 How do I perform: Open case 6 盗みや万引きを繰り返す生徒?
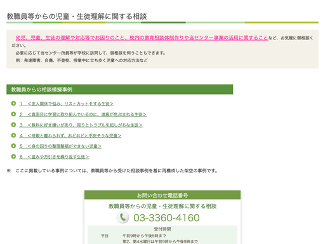tap(54, 157)
